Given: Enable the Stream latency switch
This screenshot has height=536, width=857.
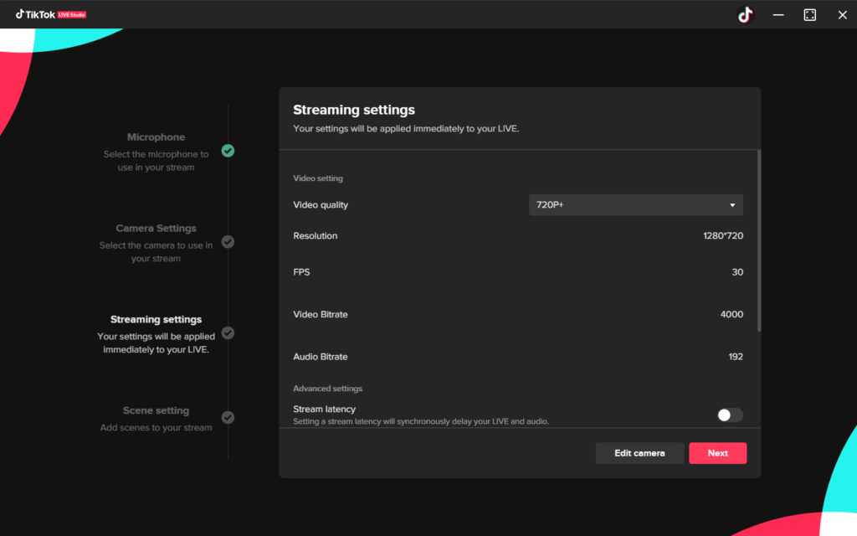Looking at the screenshot, I should click(730, 415).
